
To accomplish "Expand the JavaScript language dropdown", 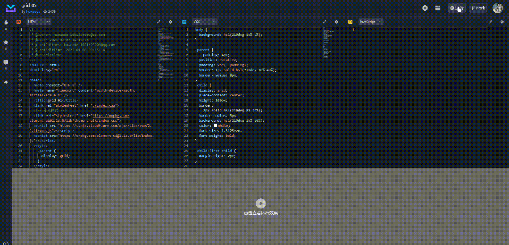I will click(x=371, y=22).
